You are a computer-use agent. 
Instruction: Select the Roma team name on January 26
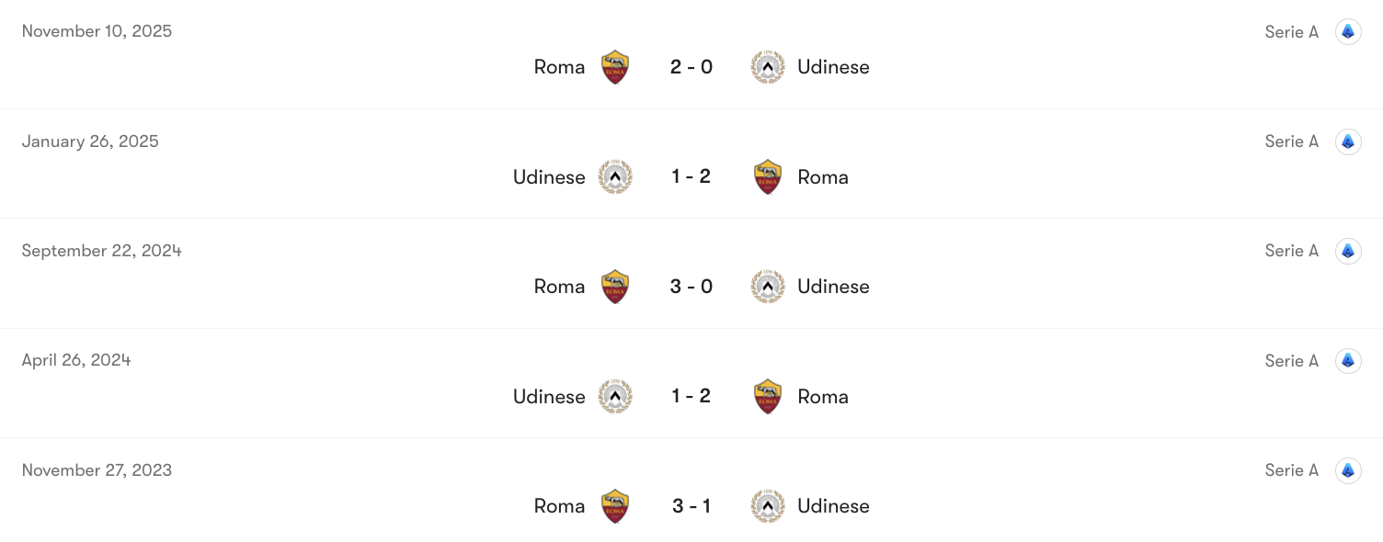pos(822,176)
